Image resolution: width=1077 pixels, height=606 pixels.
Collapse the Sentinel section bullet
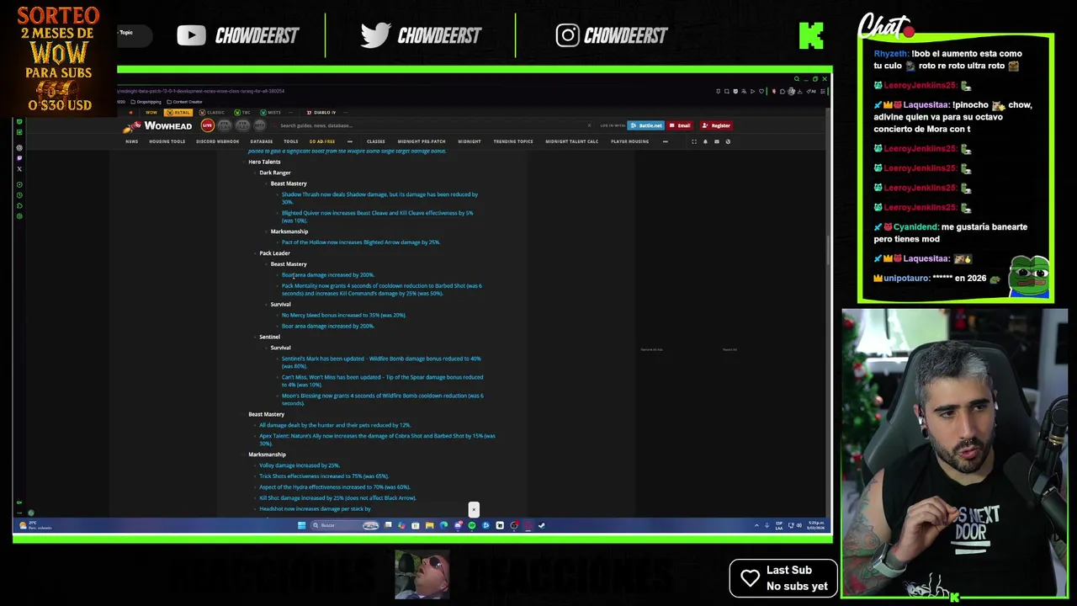(x=255, y=337)
